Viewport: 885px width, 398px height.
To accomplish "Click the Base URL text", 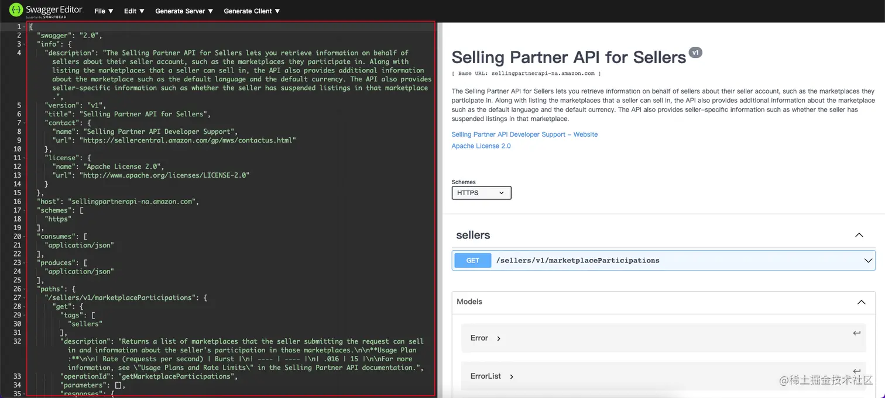I will (526, 74).
